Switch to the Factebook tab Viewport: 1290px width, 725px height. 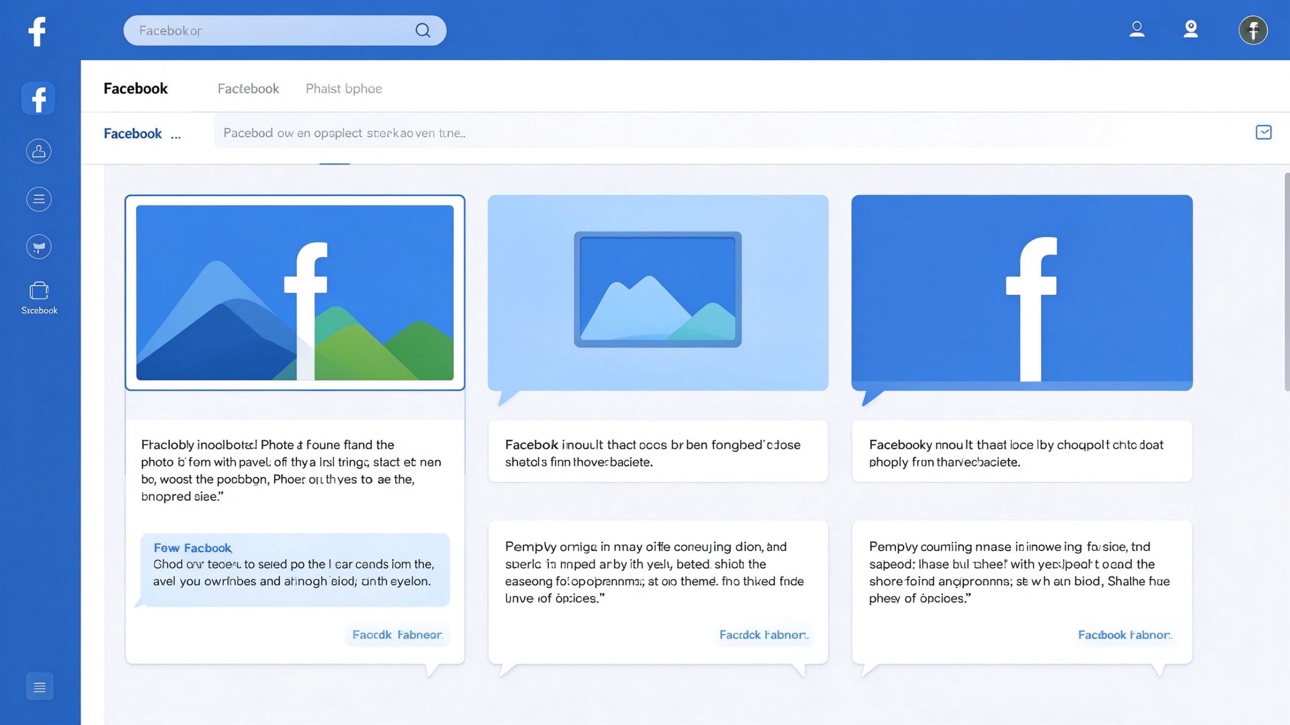248,89
